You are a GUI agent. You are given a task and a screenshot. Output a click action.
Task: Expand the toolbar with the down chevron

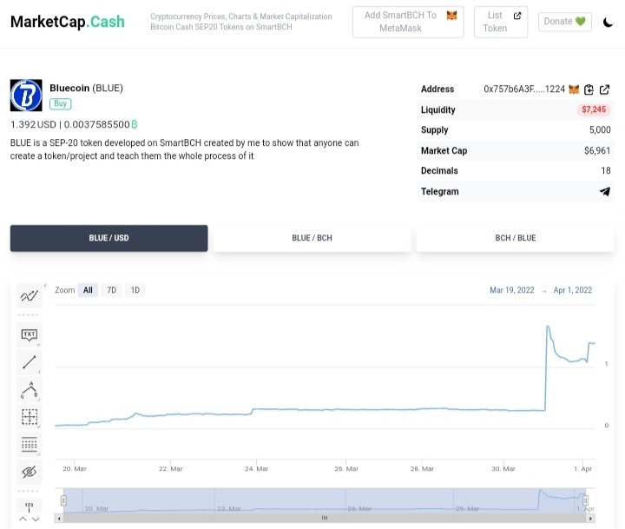click(x=36, y=519)
